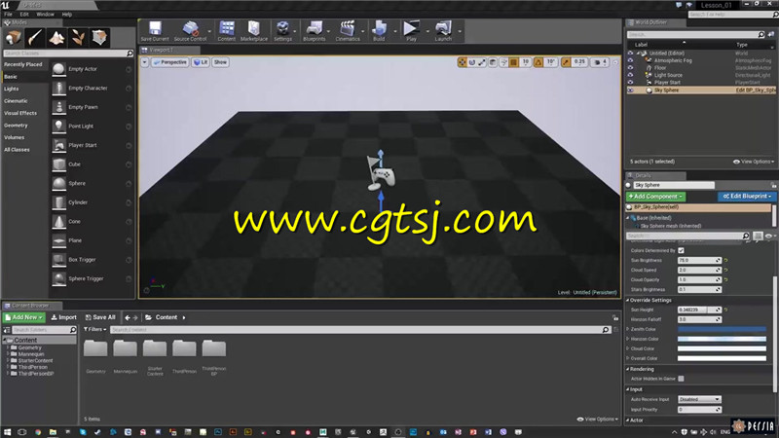
Task: Open the Source Control toolbar icon
Action: 190,31
